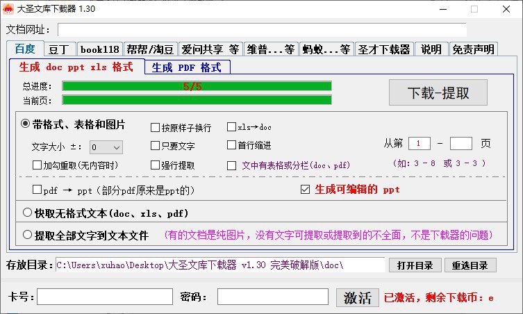Open the 文字大小 dropdown

[x=106, y=147]
